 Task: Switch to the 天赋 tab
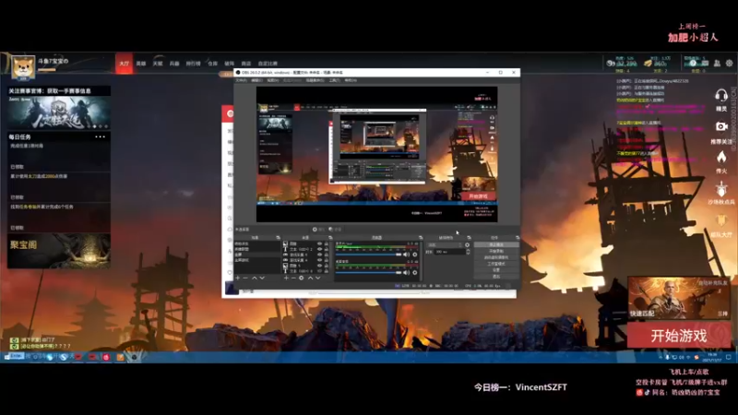pyautogui.click(x=158, y=64)
